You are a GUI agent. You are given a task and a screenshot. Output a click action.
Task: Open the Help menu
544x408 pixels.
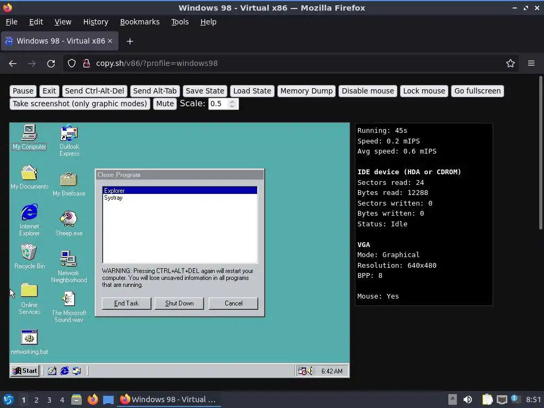point(208,22)
